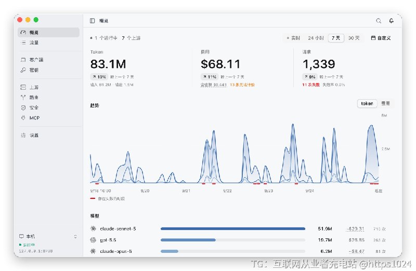Click the 11 次失败 failures link
Screen dimensions: 416x271
311,85
